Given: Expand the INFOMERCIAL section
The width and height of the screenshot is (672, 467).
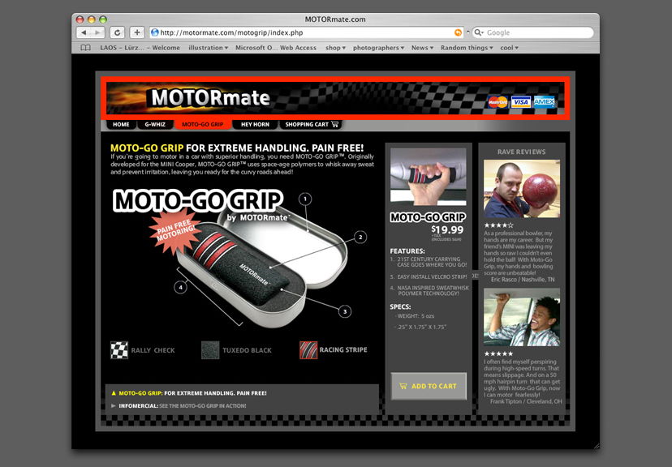Looking at the screenshot, I should coord(114,406).
